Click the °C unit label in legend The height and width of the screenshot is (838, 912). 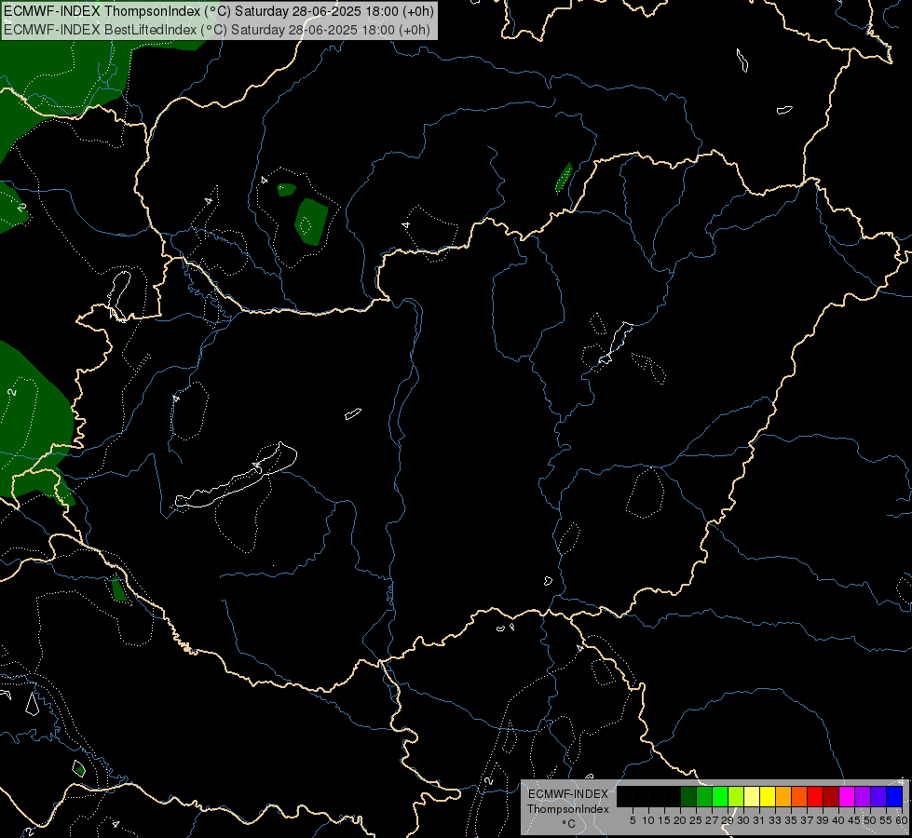(x=569, y=824)
